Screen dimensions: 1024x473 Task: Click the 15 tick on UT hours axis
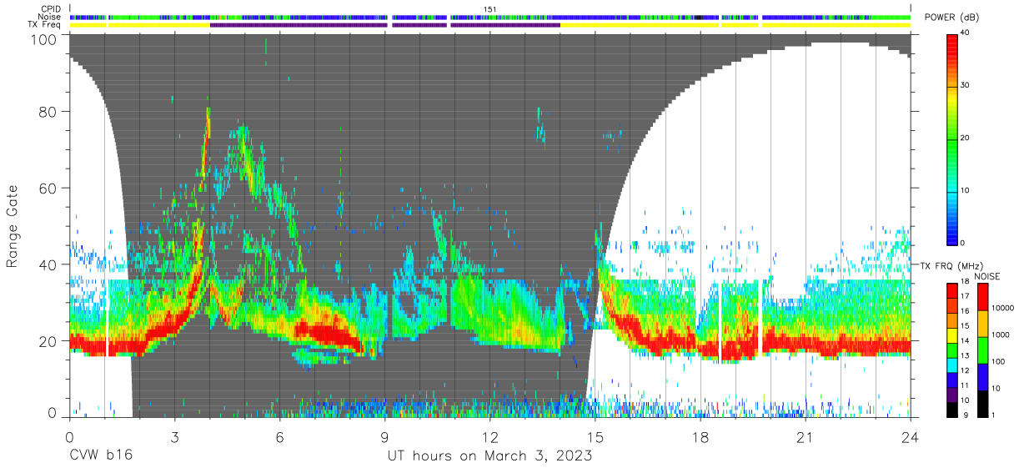pyautogui.click(x=595, y=437)
